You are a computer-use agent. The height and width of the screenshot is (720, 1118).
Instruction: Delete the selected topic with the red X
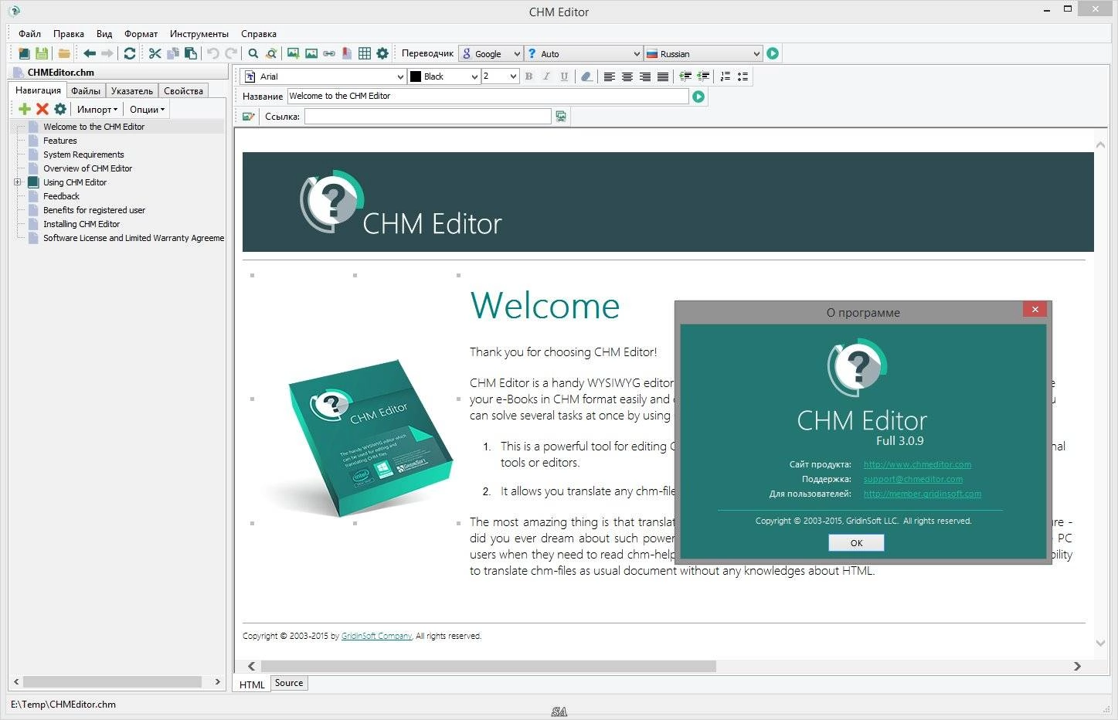[42, 109]
